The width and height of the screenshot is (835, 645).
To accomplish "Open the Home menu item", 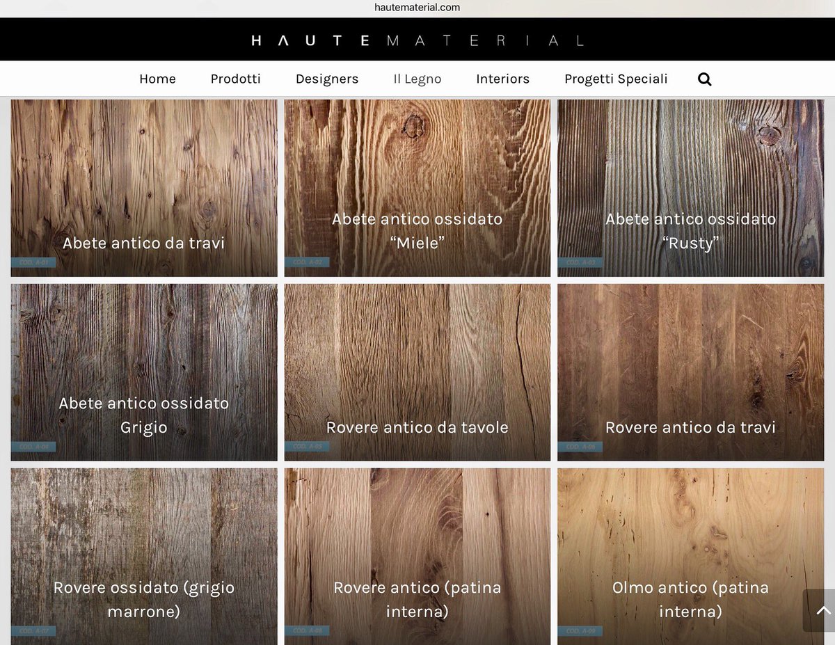I will coord(157,79).
